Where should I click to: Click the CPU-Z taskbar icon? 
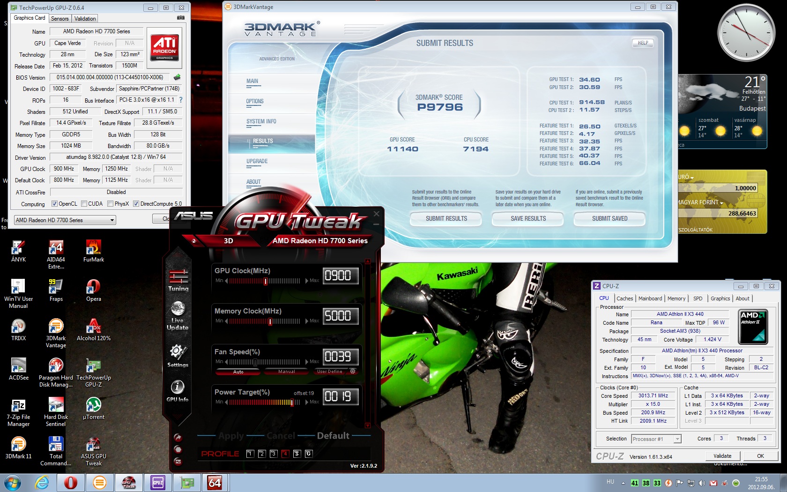coord(158,483)
